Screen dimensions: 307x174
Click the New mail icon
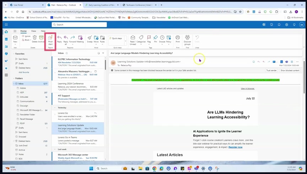pyautogui.click(x=15, y=37)
